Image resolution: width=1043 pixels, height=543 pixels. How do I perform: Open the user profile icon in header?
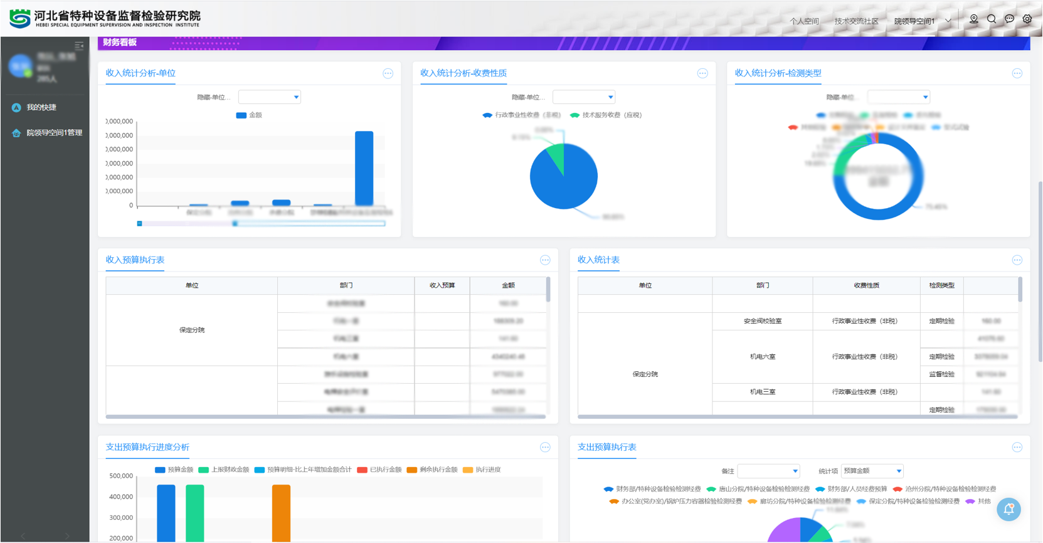pos(973,19)
